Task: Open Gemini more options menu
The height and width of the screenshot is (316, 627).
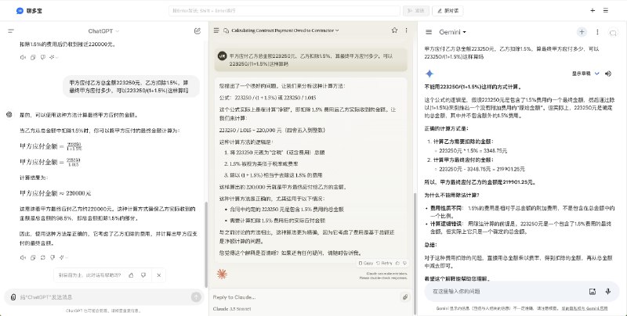Action: pyautogui.click(x=597, y=32)
